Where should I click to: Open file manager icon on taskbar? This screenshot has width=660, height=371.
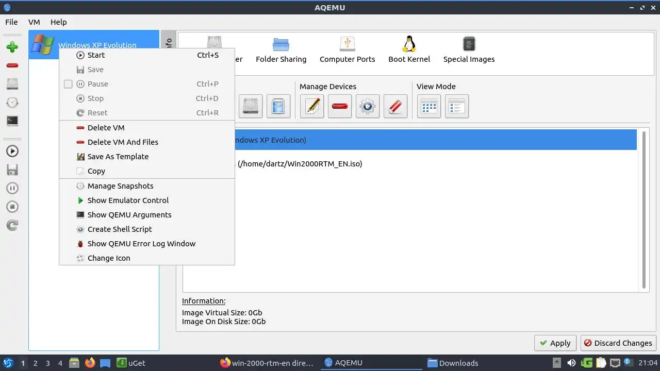74,363
